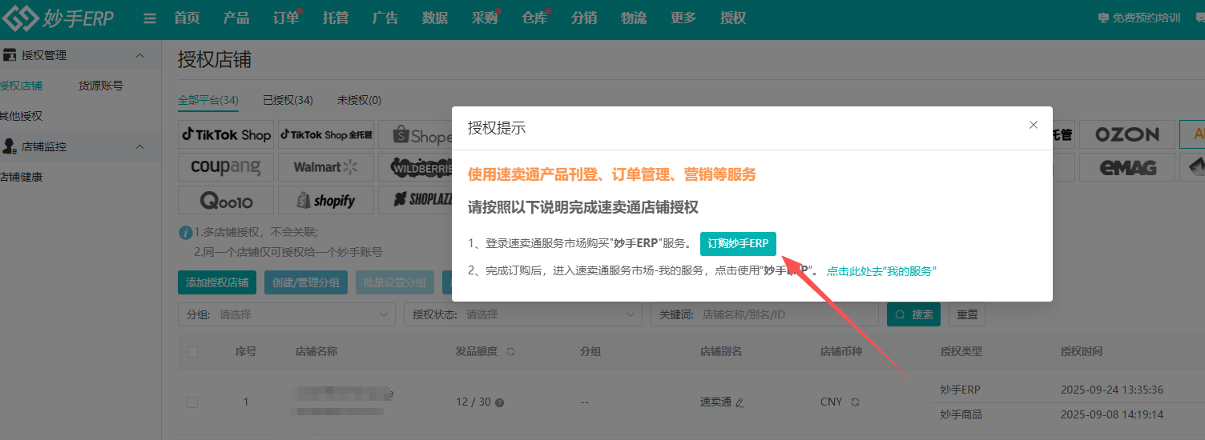Select the TikTok Shop全托管 platform logo

tap(326, 134)
